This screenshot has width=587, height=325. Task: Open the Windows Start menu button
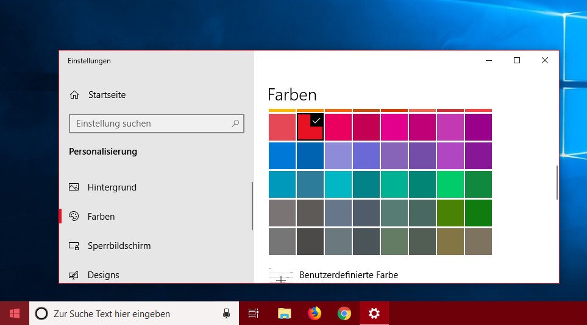tap(14, 313)
